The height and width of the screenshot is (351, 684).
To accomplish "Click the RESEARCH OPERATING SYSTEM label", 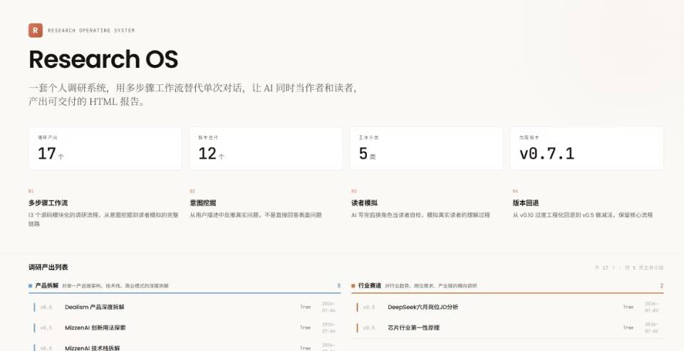I will coord(91,31).
